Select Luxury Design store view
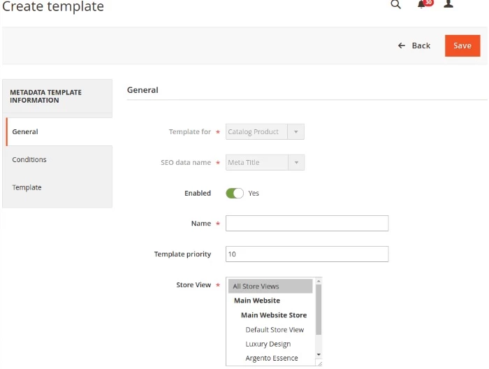The width and height of the screenshot is (489, 369). click(268, 344)
